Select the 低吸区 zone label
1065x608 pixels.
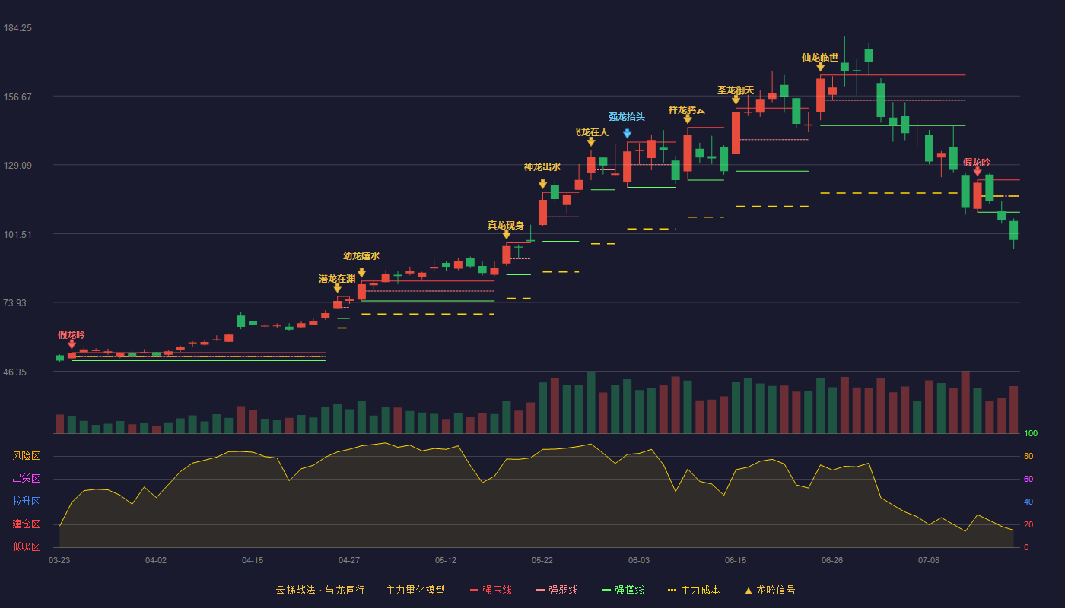click(x=26, y=546)
